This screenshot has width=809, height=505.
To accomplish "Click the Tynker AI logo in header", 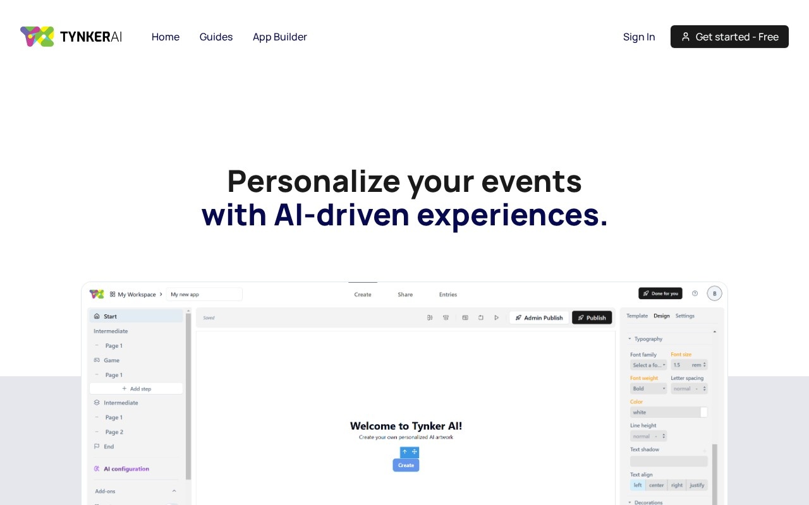I will pos(71,37).
